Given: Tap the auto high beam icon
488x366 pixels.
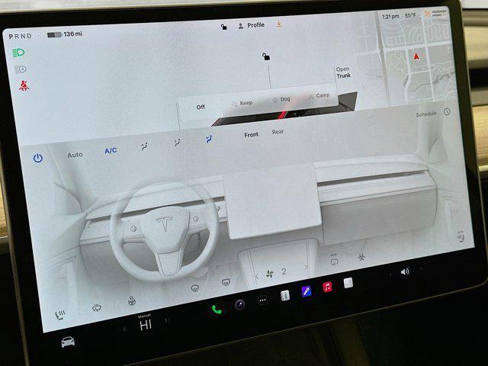Looking at the screenshot, I should click(x=21, y=69).
